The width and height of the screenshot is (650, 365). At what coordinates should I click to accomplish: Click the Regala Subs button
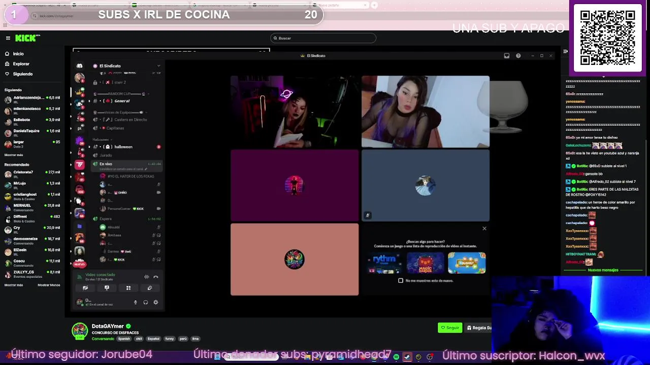pos(479,327)
